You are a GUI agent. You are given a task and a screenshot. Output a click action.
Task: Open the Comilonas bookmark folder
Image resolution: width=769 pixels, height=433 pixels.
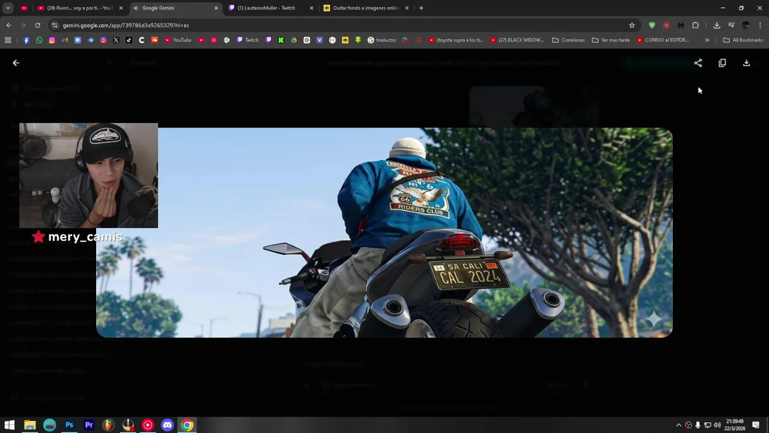[568, 40]
